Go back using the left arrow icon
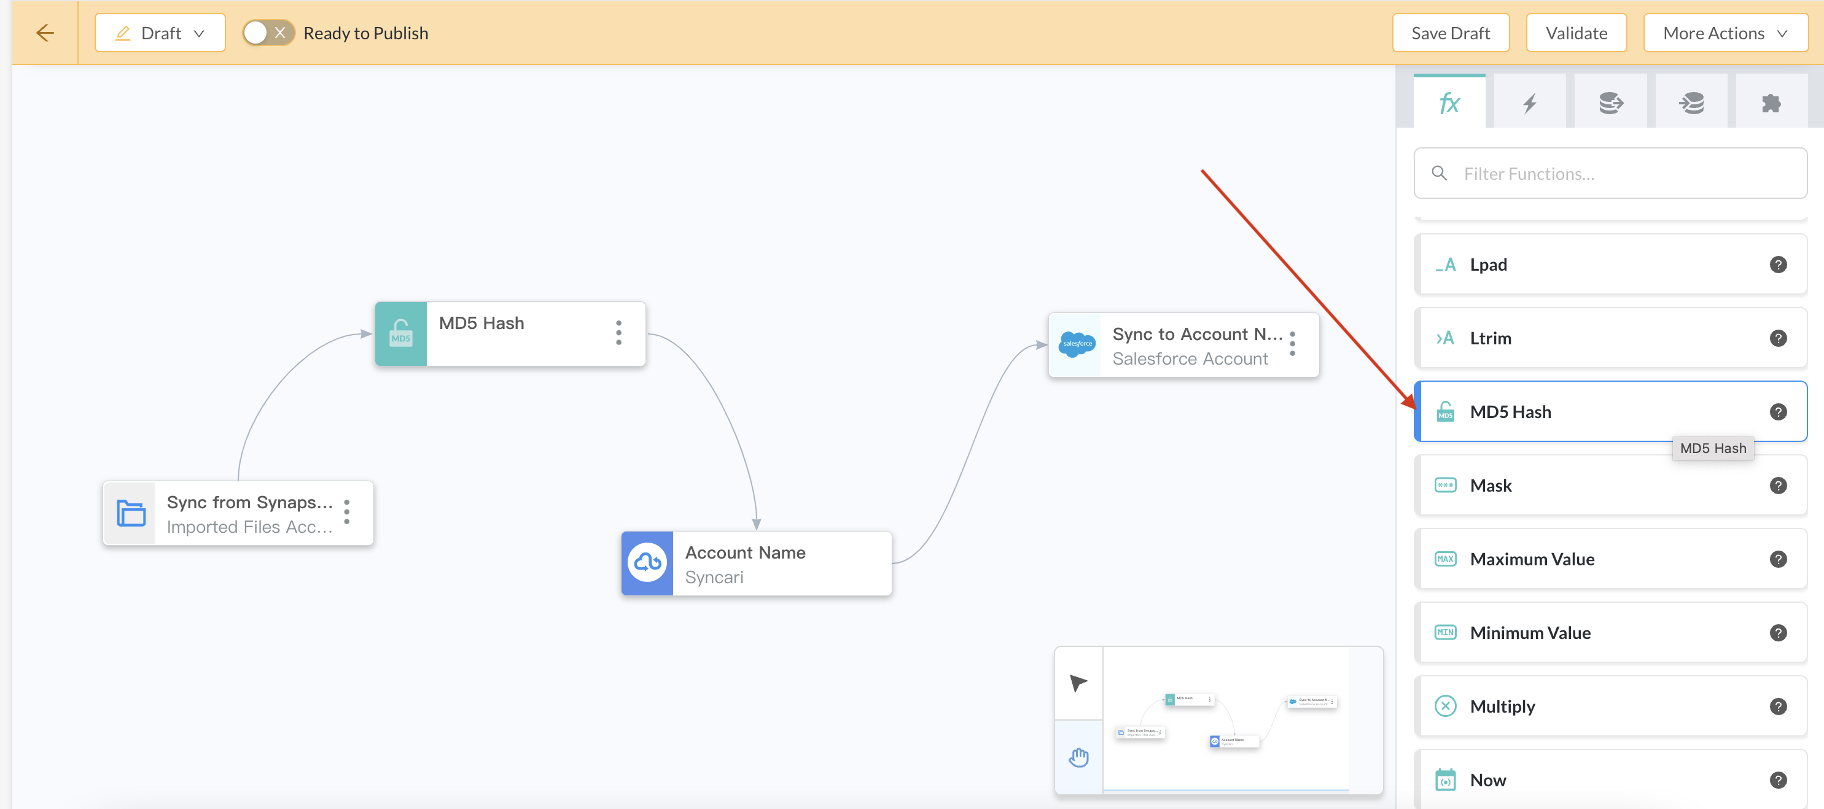 click(45, 33)
